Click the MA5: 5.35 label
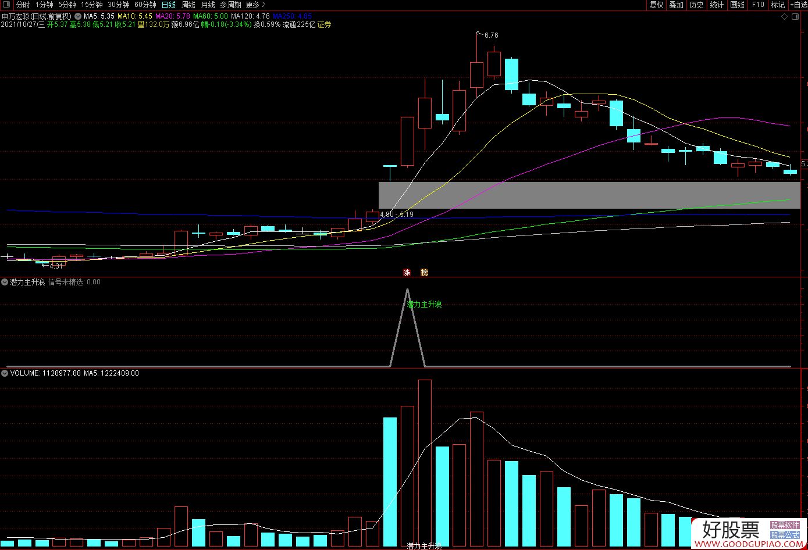This screenshot has height=550, width=808. (99, 16)
